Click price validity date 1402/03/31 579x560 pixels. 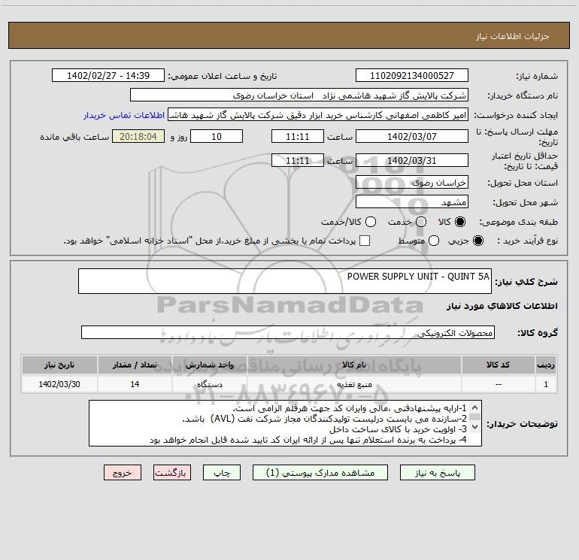pyautogui.click(x=412, y=160)
